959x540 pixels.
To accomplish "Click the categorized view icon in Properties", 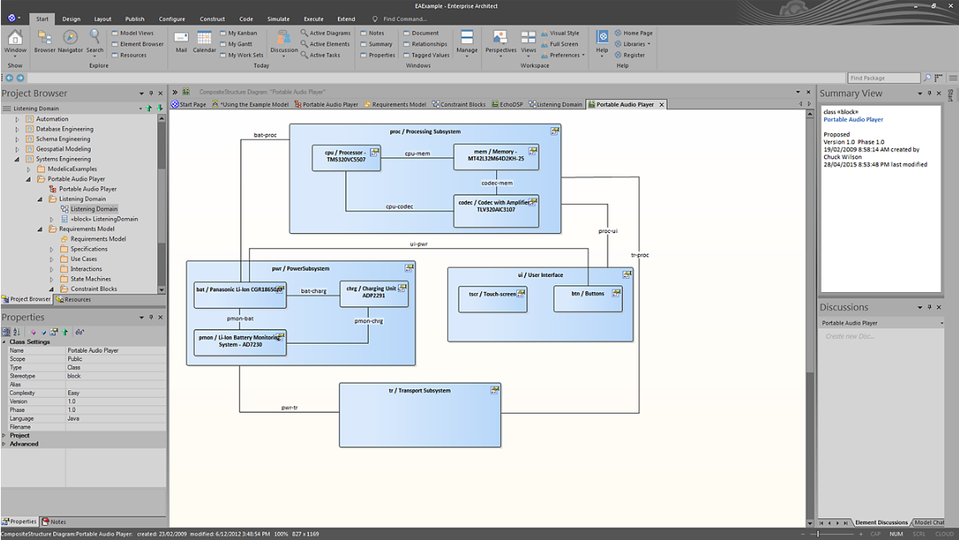I will [x=6, y=331].
